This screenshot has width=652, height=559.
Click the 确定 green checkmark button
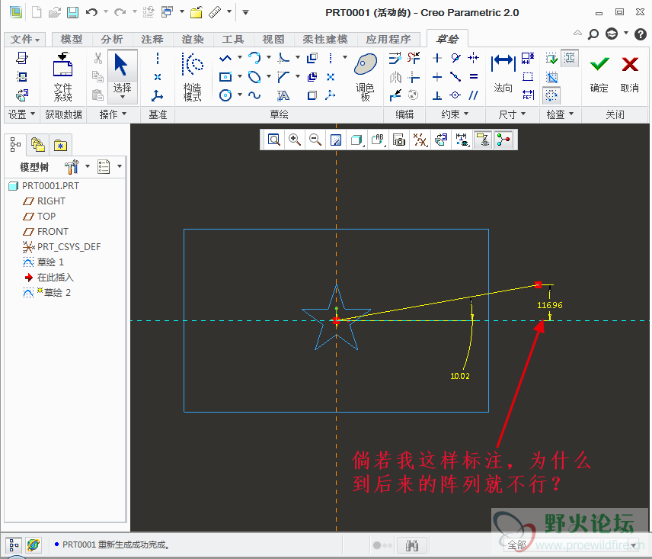click(599, 74)
